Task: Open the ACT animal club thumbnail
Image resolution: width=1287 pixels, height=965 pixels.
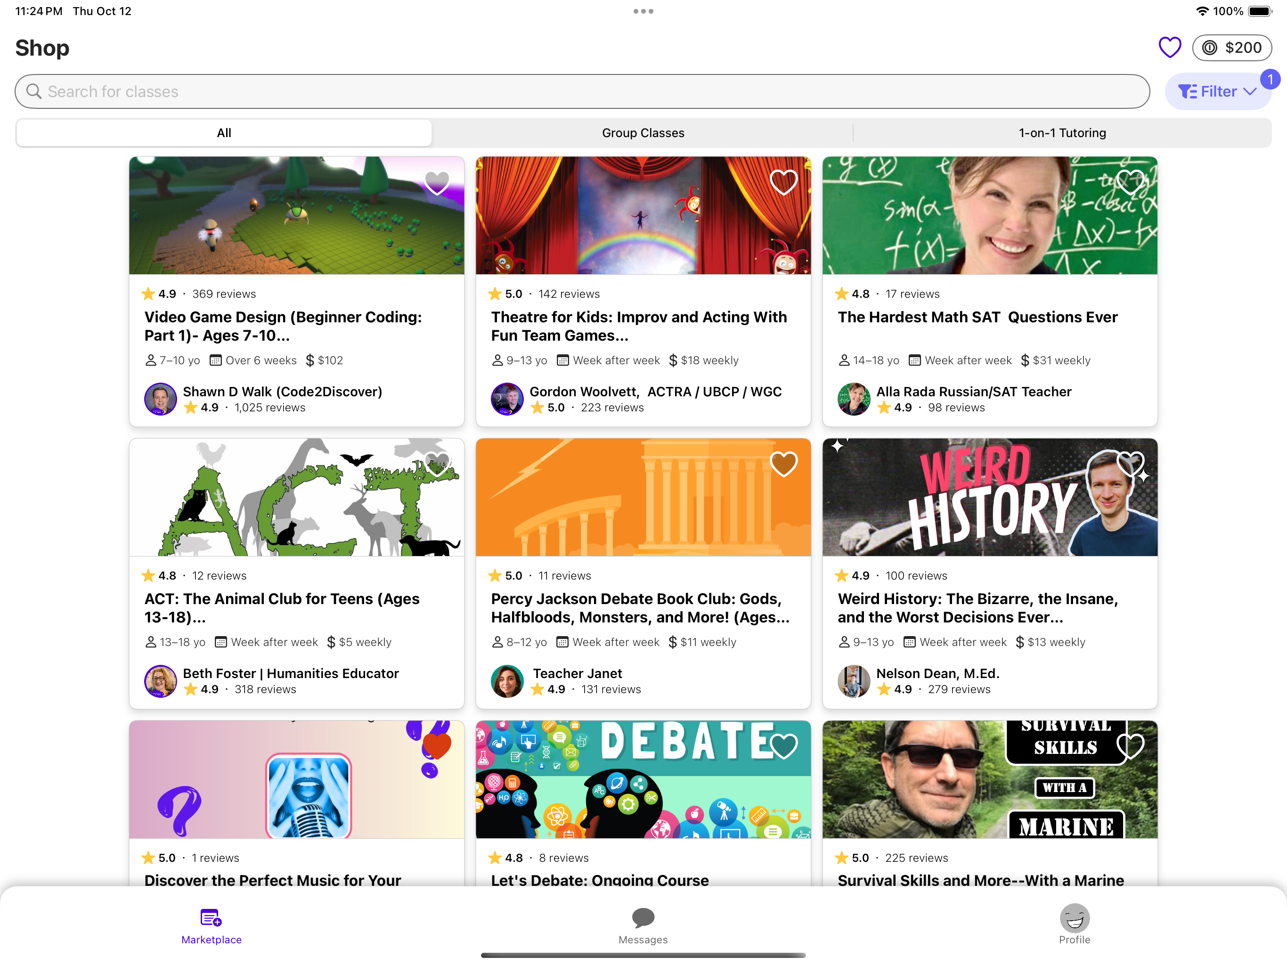Action: click(297, 497)
